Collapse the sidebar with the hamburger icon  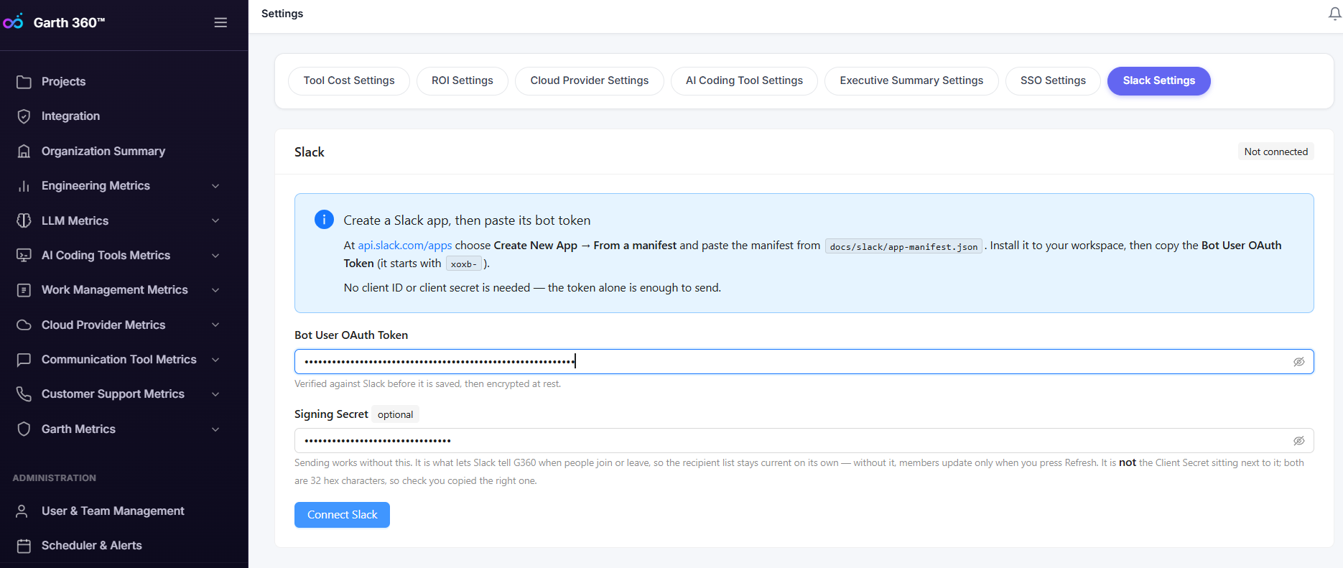click(220, 22)
